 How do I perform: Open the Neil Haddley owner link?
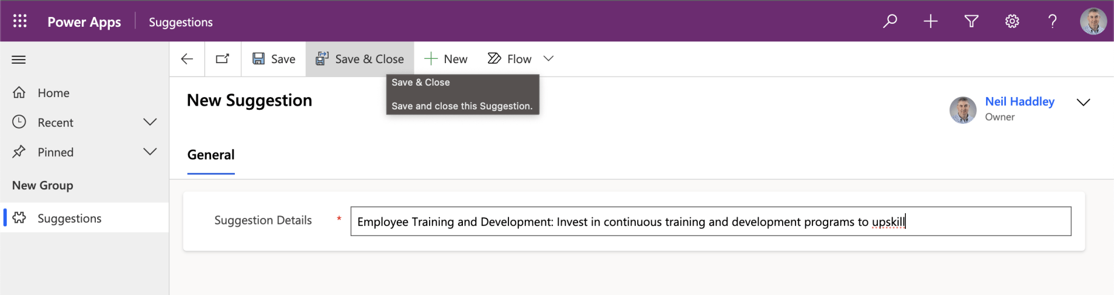tap(1019, 101)
